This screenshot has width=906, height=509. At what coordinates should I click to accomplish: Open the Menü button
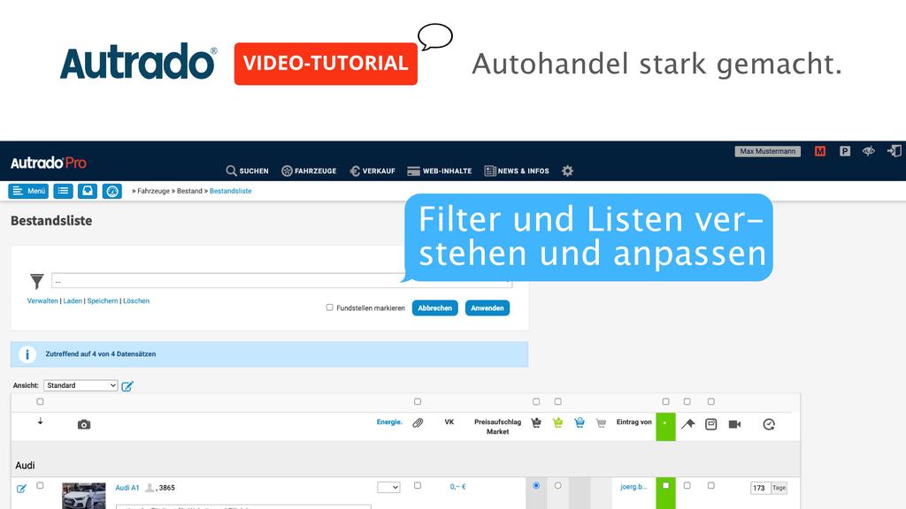tap(28, 191)
